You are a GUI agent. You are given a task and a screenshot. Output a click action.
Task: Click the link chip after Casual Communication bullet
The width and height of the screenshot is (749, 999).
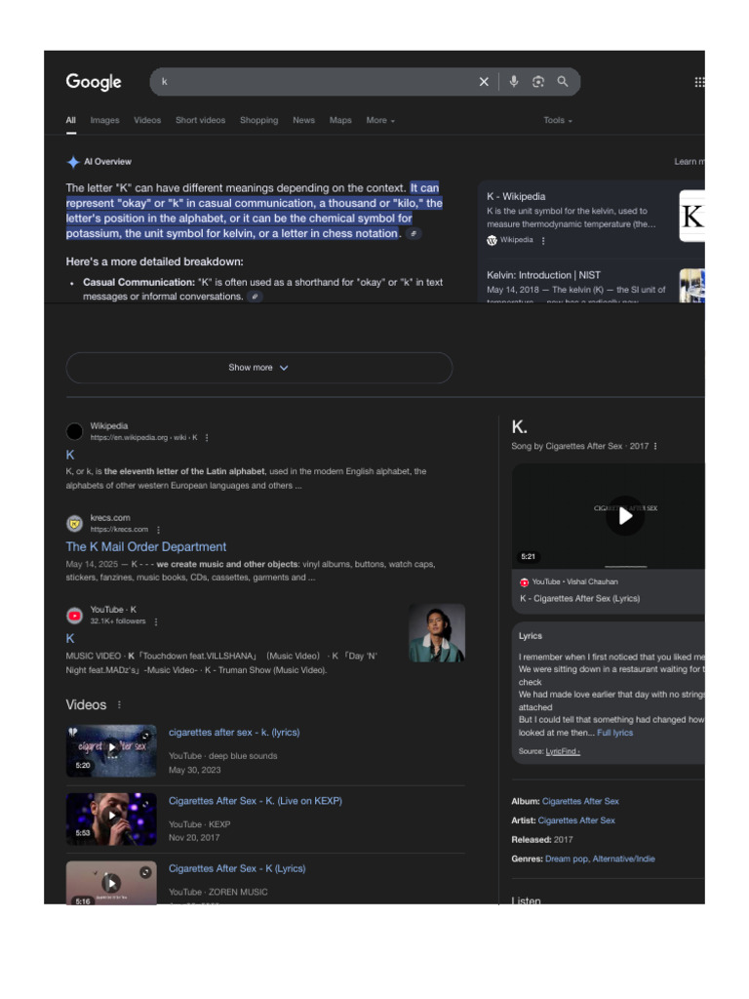[x=255, y=297]
